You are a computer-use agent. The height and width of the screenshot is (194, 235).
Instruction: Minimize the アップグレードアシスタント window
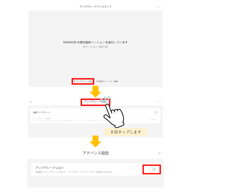pos(155,7)
